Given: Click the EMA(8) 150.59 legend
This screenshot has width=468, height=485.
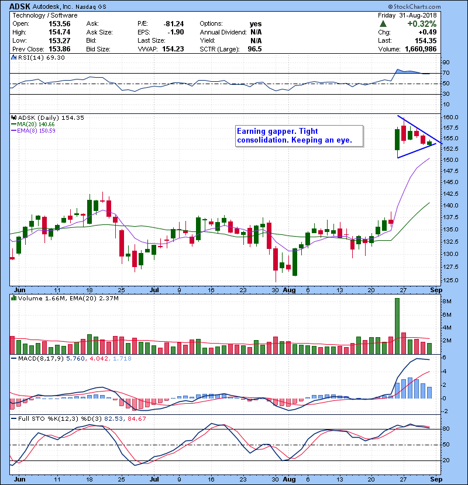Looking at the screenshot, I should point(33,131).
